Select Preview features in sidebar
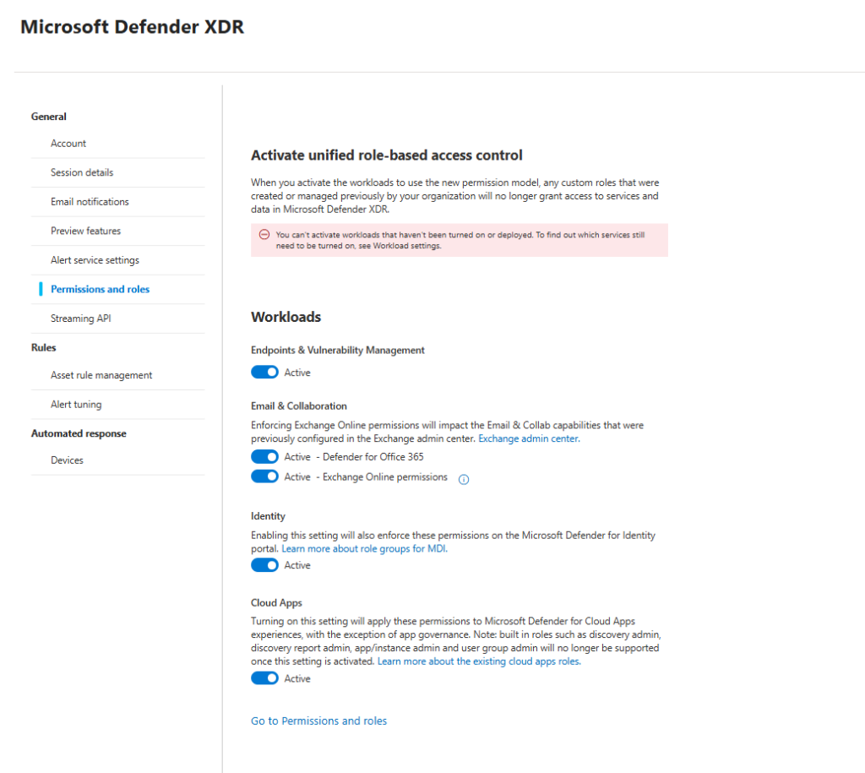Image resolution: width=865 pixels, height=773 pixels. pos(85,231)
